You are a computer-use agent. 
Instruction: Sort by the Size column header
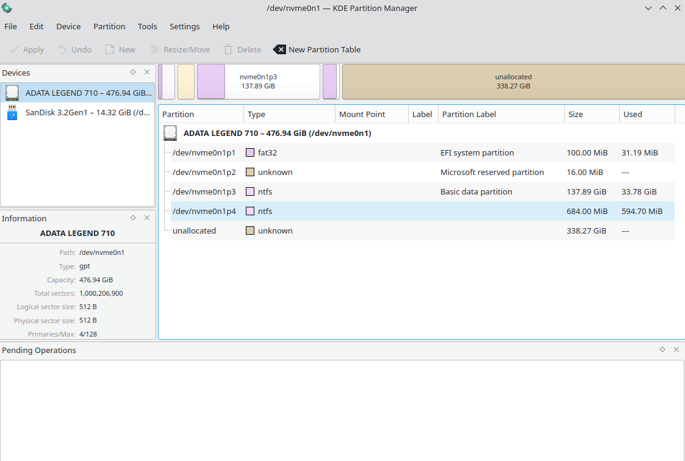(592, 115)
